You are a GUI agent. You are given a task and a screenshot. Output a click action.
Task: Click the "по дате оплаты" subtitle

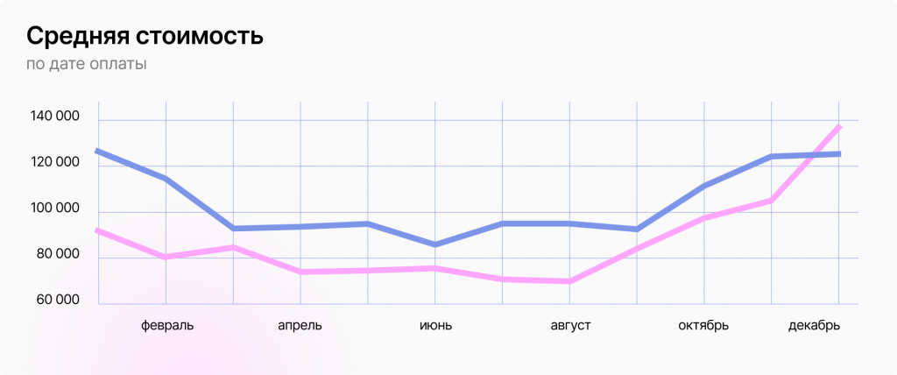pos(86,65)
